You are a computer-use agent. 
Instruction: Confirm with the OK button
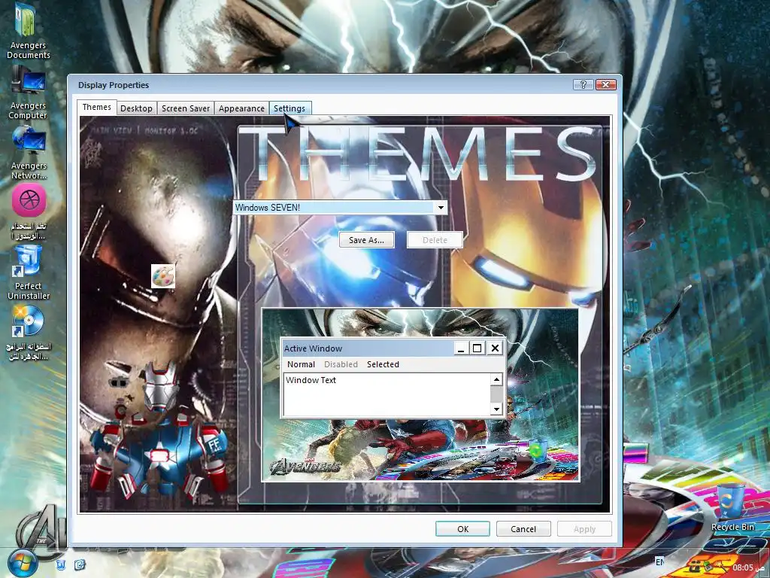pyautogui.click(x=462, y=529)
